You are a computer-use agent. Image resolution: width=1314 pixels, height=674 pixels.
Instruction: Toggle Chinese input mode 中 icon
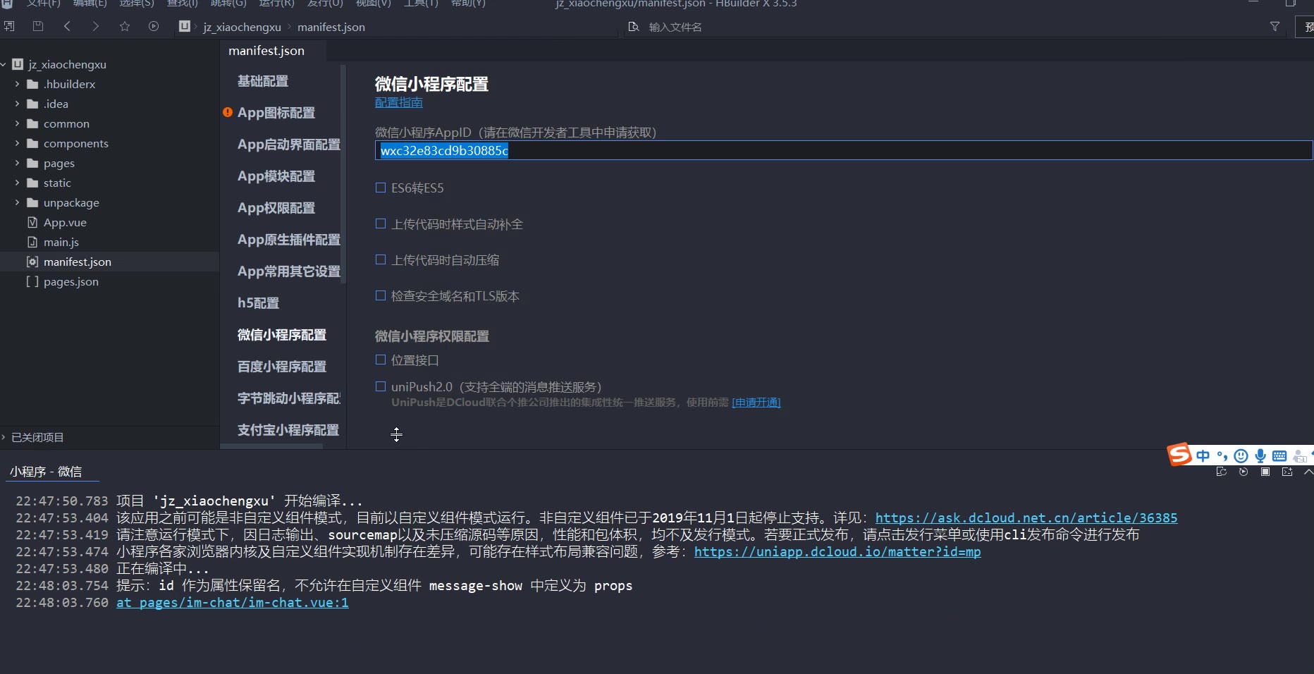click(x=1203, y=456)
